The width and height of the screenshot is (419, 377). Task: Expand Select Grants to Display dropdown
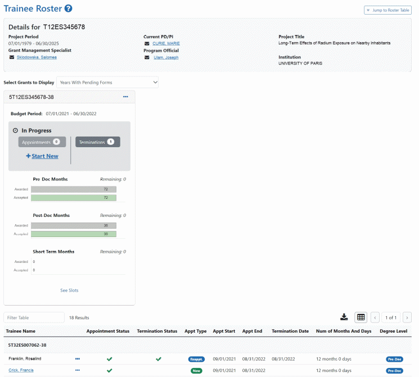click(107, 83)
